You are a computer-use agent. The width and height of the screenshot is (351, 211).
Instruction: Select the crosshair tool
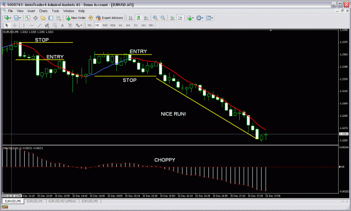15,25
